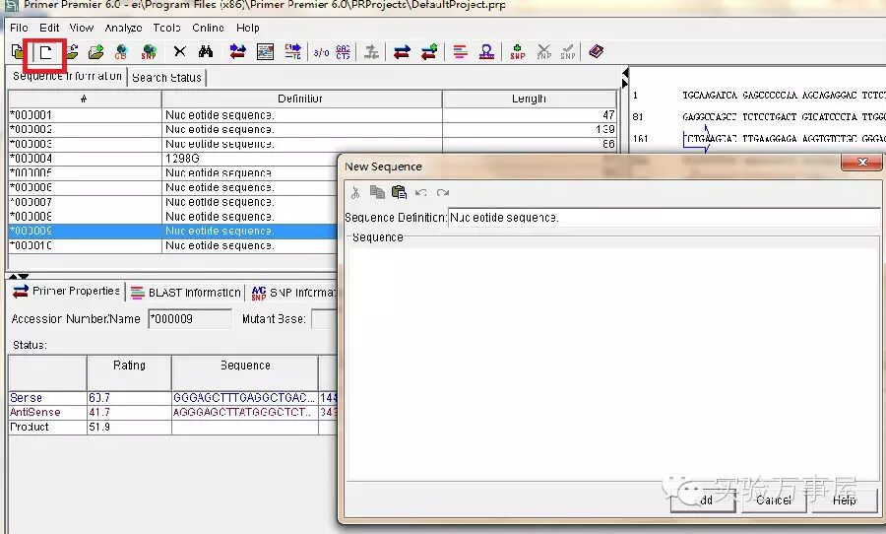This screenshot has width=886, height=534.
Task: Click blue-red arrows primer search icon after binoculars
Action: pos(238,52)
